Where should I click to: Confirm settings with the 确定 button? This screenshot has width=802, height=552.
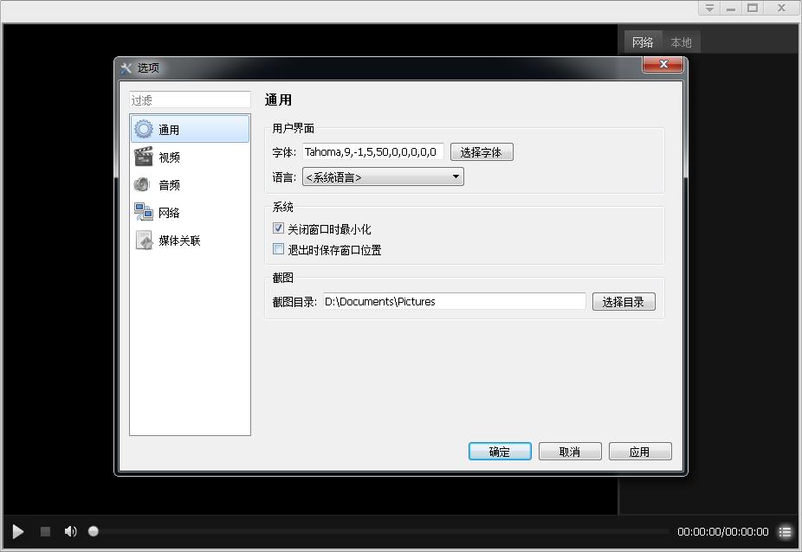point(500,451)
